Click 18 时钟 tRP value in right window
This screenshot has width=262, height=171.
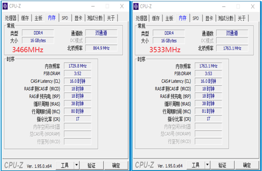click(x=208, y=96)
